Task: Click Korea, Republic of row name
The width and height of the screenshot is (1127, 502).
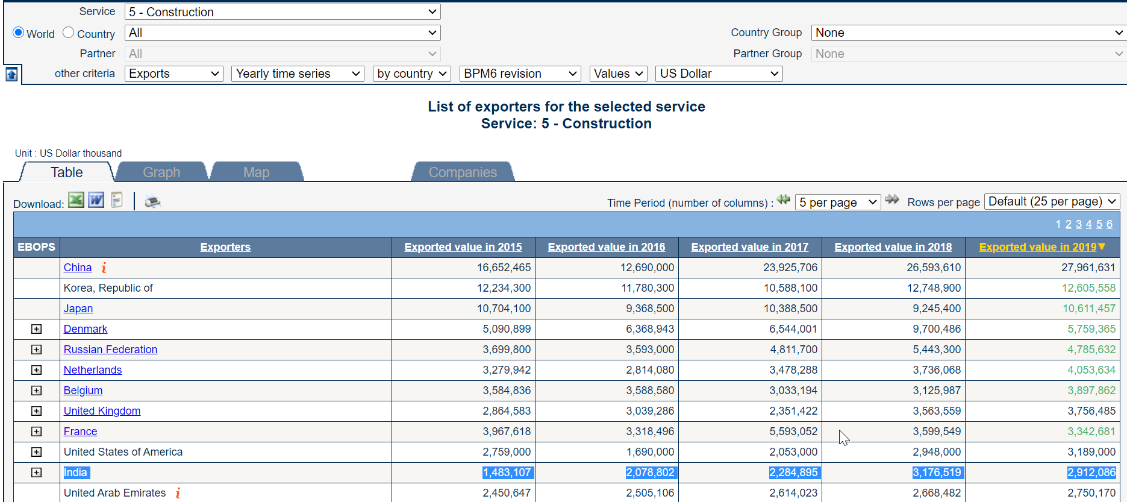Action: [x=108, y=288]
